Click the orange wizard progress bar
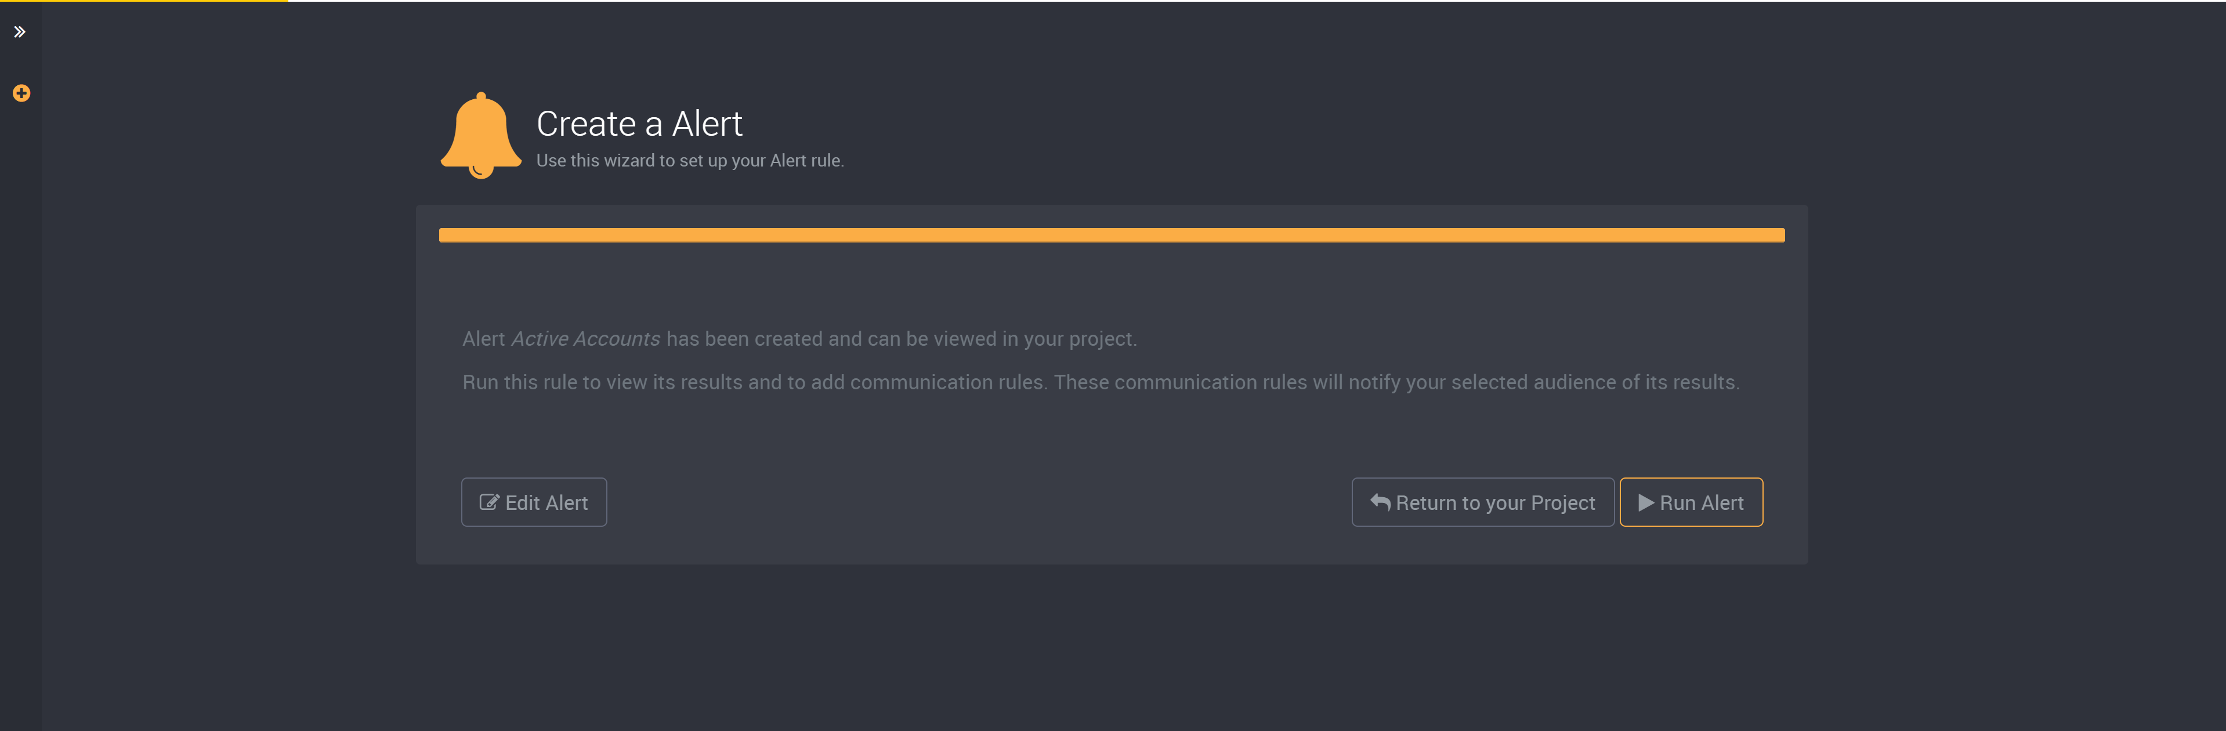The width and height of the screenshot is (2226, 731). (1112, 234)
